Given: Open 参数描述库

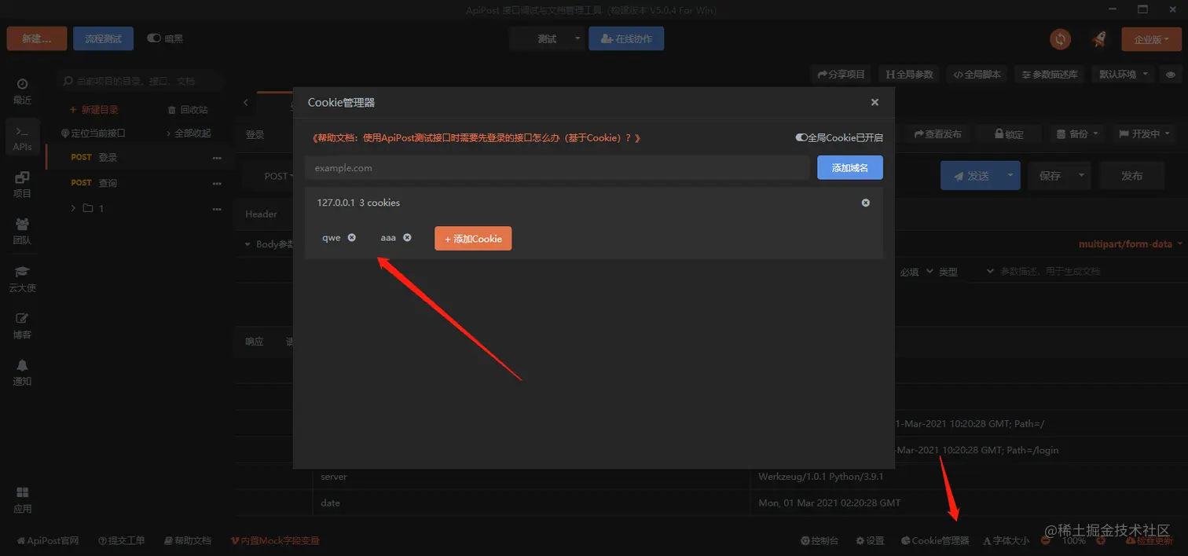Looking at the screenshot, I should pyautogui.click(x=1050, y=74).
